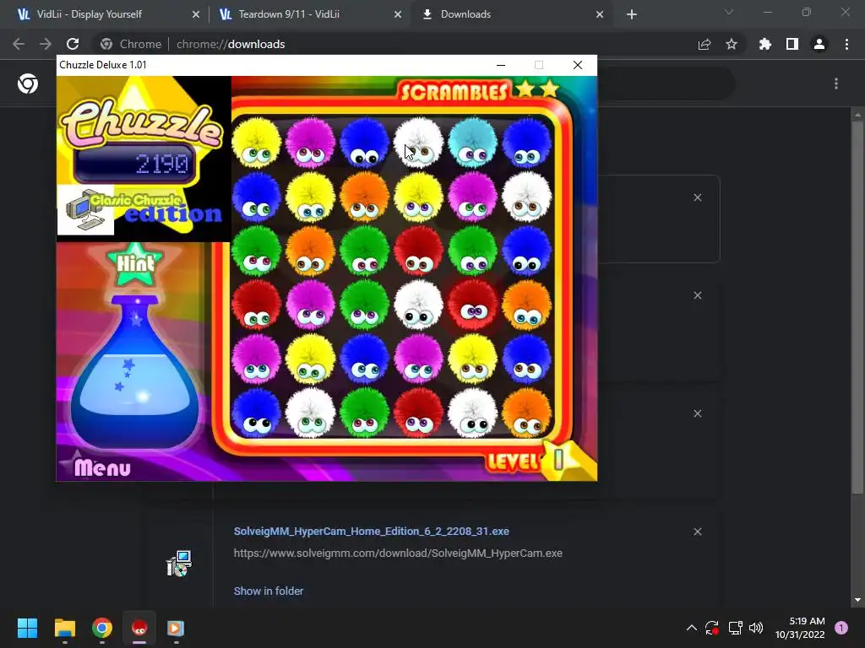The width and height of the screenshot is (865, 648).
Task: Click the Chuzzle game taskbar icon
Action: click(x=139, y=628)
